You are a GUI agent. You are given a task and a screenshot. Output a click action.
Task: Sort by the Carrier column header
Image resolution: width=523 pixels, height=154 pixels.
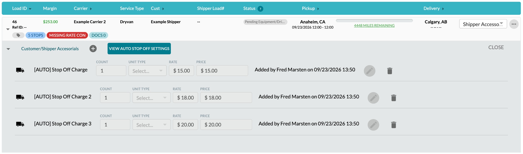pos(83,8)
